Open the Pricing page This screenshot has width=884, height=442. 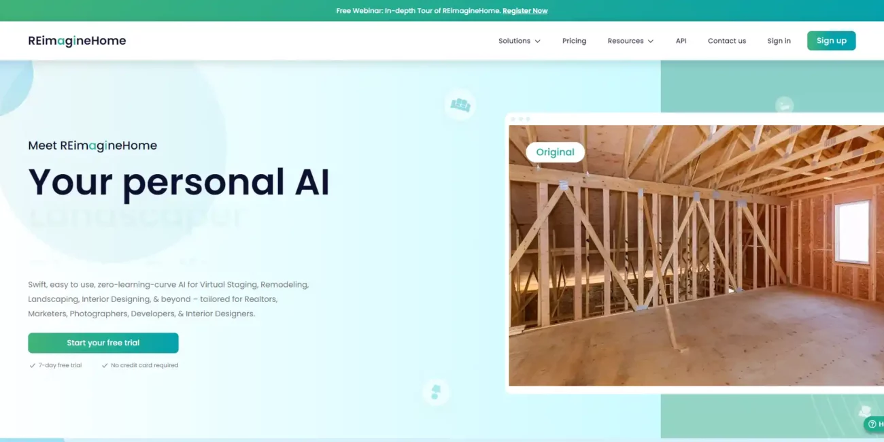(574, 41)
